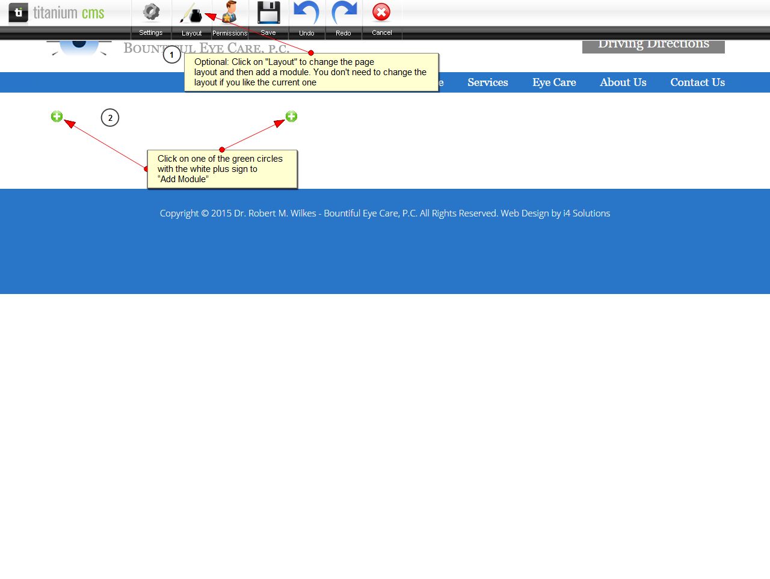Click the Layout pen and ink icon
The image size is (770, 579).
pos(191,18)
